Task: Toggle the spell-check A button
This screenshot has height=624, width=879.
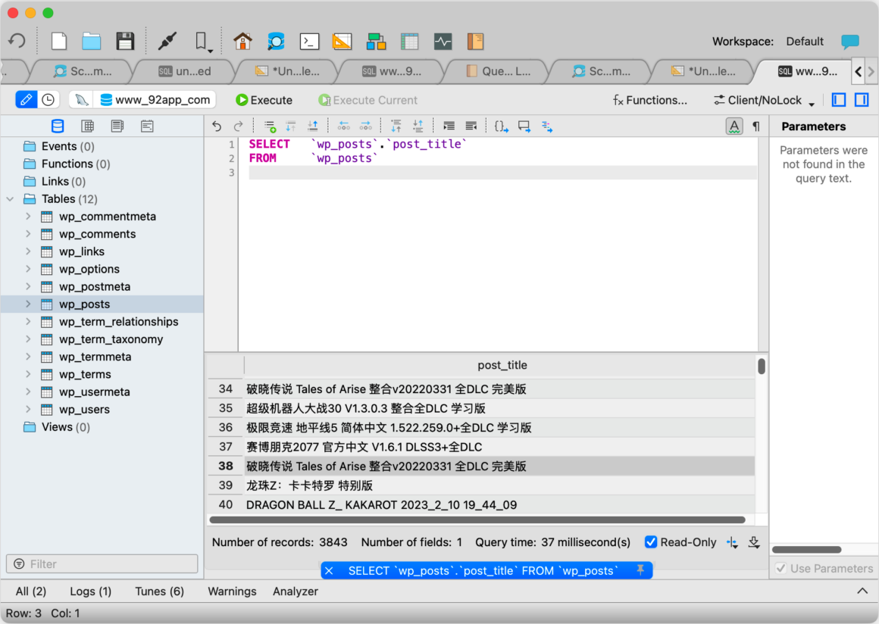Action: [734, 126]
